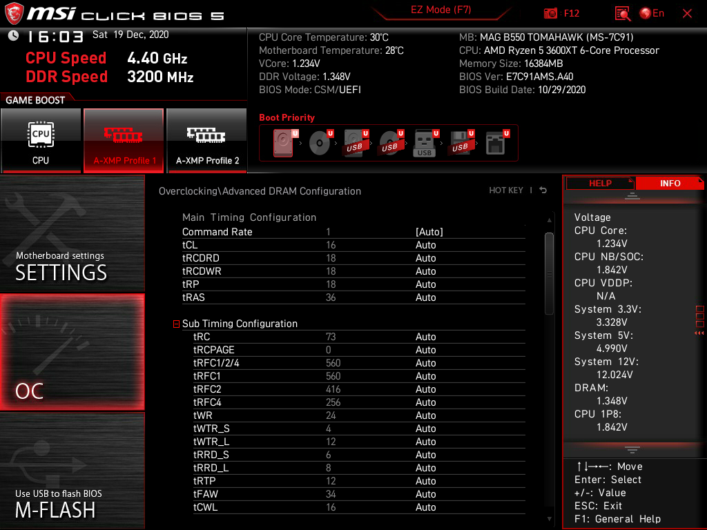
Task: Select the tRRD_S row label
Action: pyautogui.click(x=211, y=455)
